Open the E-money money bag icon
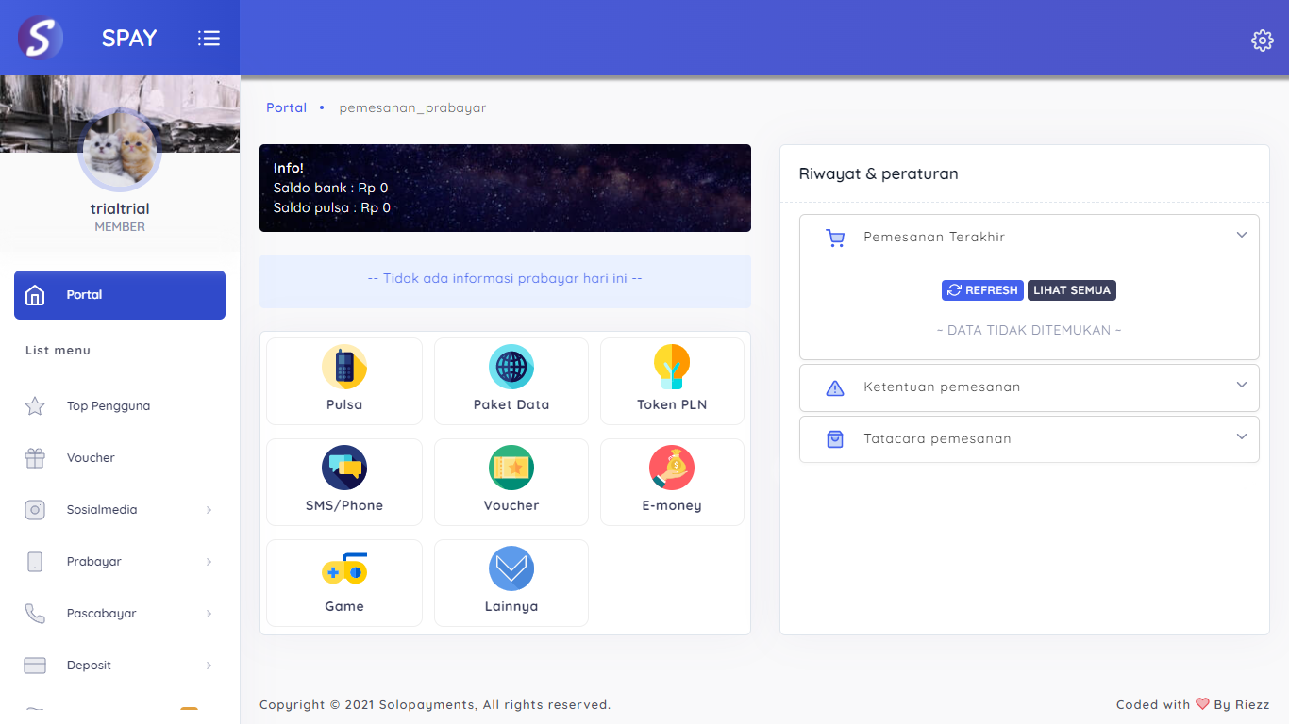Screen dimensions: 1289x724 coord(672,469)
